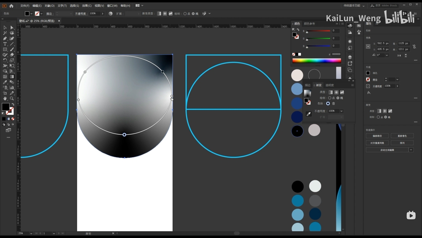
Task: Swap fill and stroke in toolbar
Action: [13, 104]
